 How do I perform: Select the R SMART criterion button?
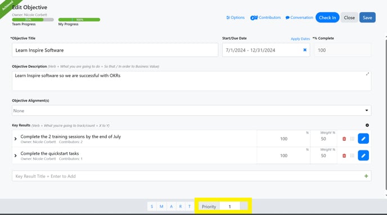click(x=181, y=207)
